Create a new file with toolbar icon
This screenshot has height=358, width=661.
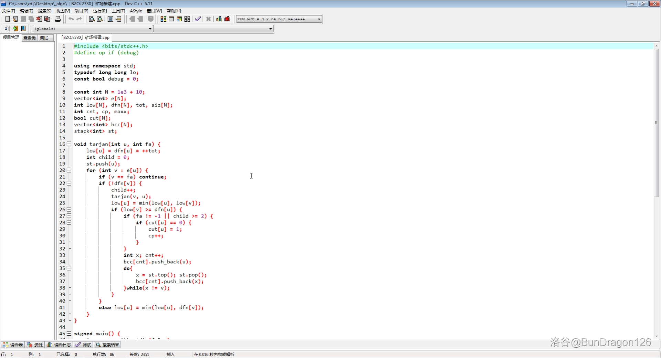7,19
